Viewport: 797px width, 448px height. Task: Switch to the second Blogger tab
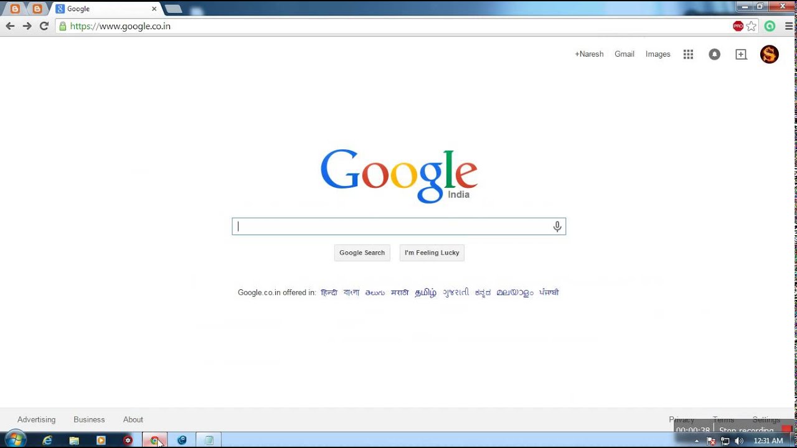click(37, 9)
